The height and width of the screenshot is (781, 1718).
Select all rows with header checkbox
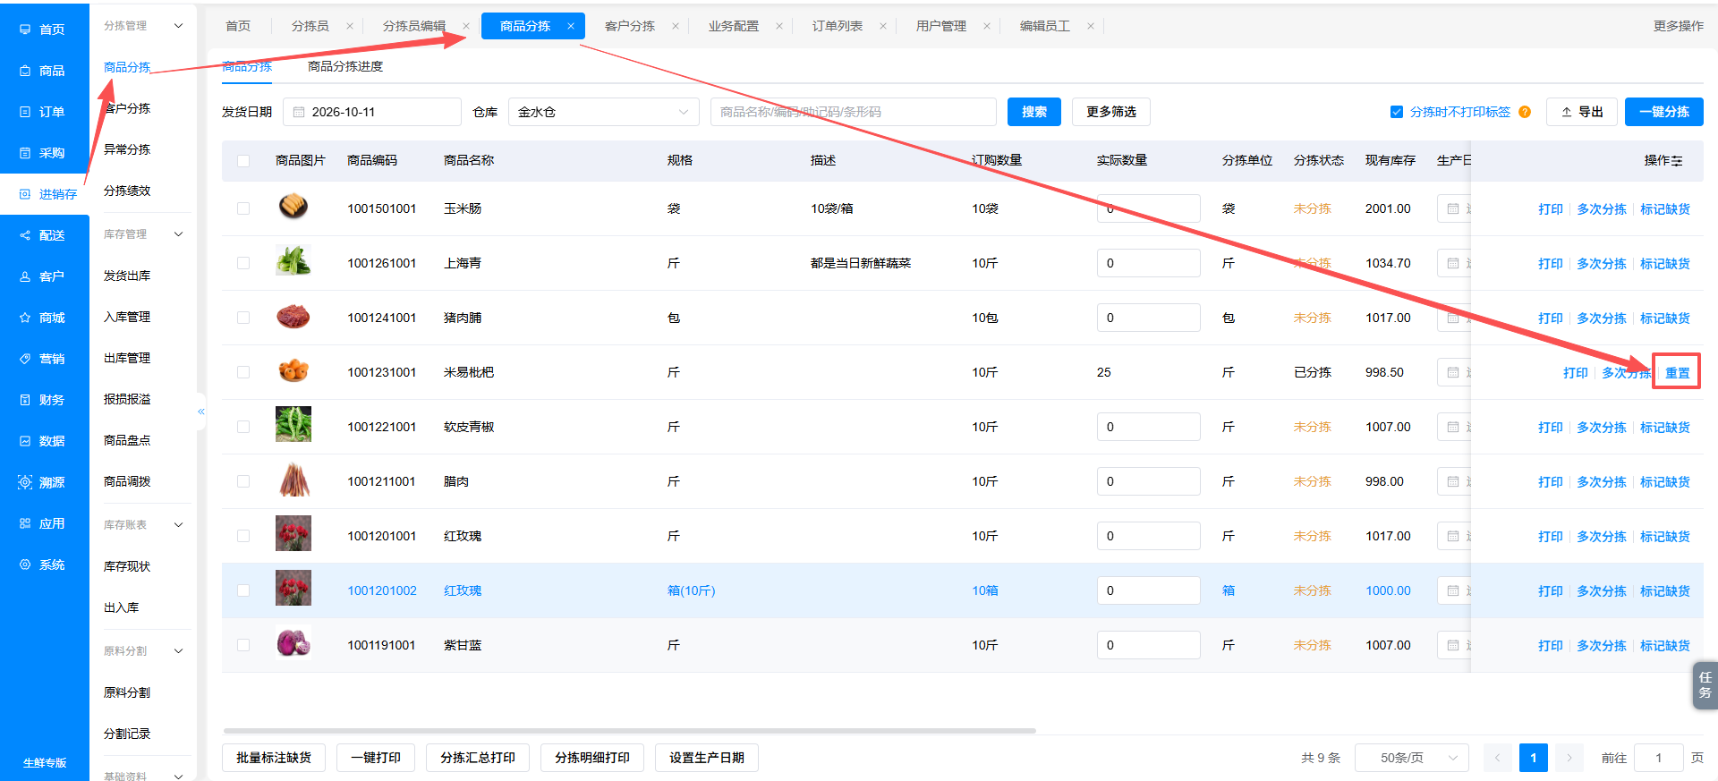click(243, 161)
